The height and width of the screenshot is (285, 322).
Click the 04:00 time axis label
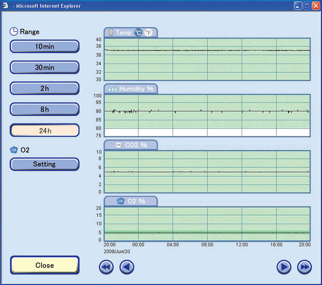(x=173, y=245)
